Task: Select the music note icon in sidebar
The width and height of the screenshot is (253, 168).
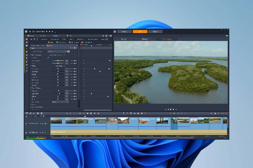Action: click(27, 55)
